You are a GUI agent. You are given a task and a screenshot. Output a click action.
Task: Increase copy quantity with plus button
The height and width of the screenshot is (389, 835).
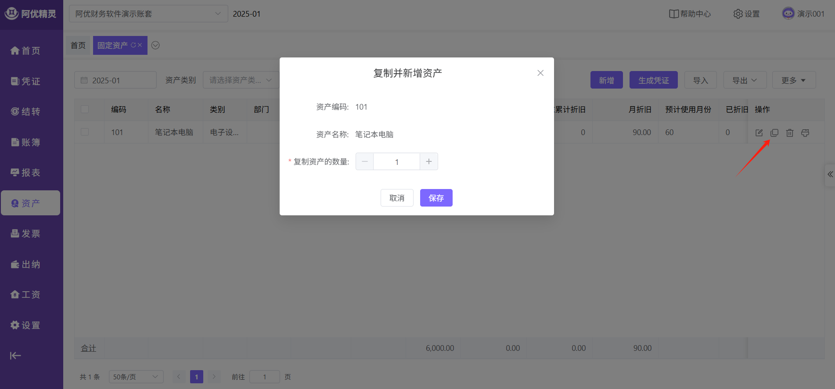[x=429, y=161]
